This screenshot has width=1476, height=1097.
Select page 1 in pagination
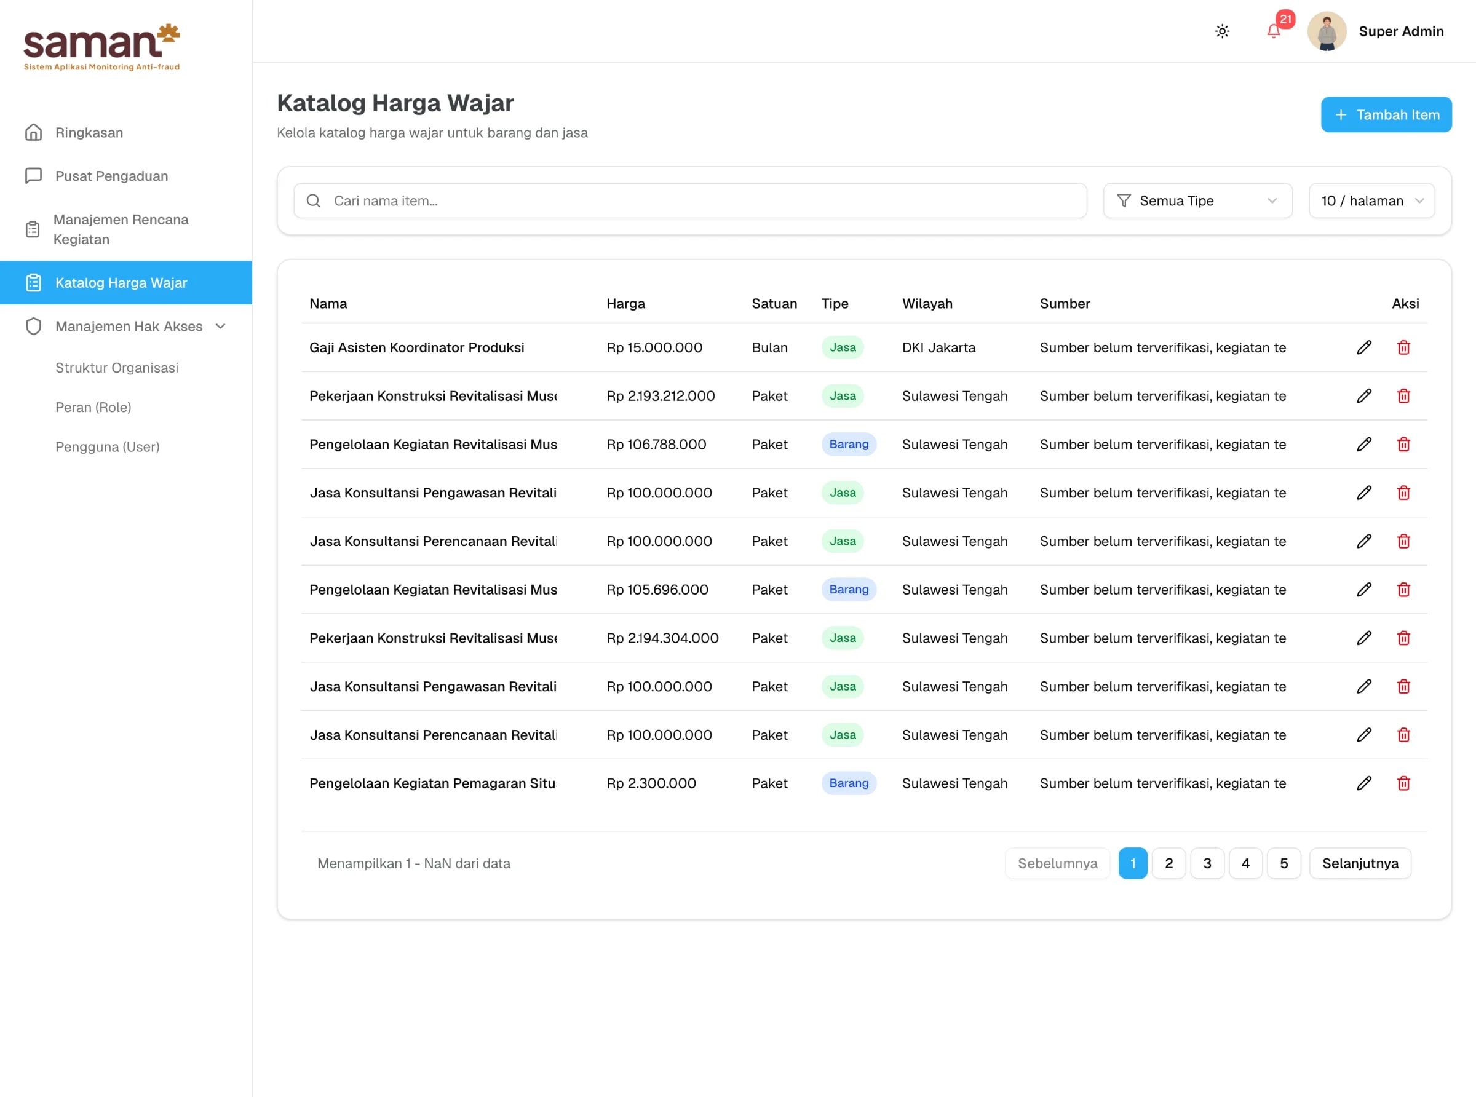pyautogui.click(x=1133, y=863)
